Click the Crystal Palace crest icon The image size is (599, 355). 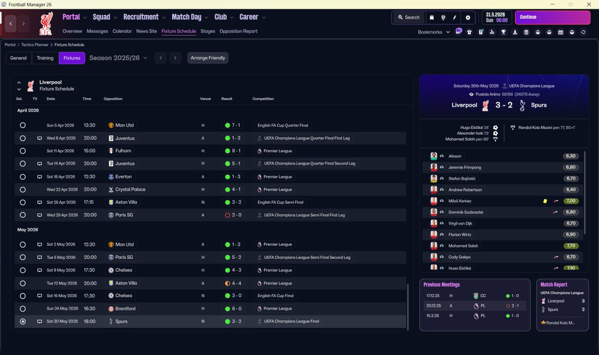click(x=111, y=190)
